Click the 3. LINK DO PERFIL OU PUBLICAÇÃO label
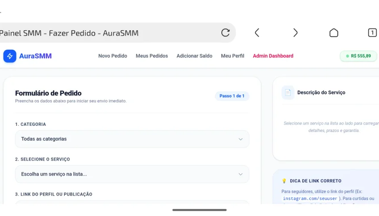 [54, 194]
